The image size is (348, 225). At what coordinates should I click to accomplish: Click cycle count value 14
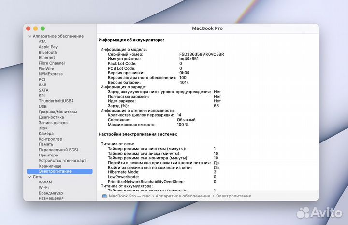point(179,115)
